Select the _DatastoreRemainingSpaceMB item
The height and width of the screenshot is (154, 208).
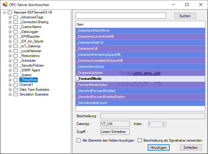point(140,55)
